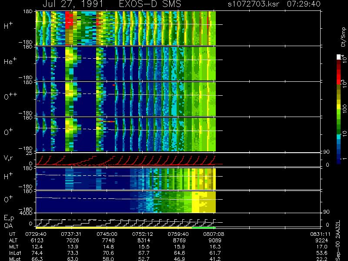
Task: Click InLat value 74.4
Action: 37,253
